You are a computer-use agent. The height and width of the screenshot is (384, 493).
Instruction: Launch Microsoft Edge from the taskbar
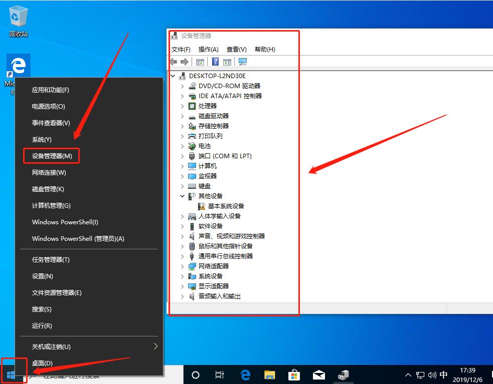(245, 374)
